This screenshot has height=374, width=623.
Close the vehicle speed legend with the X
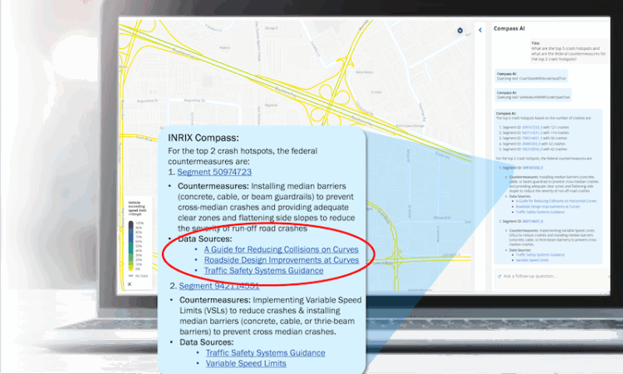(x=129, y=283)
